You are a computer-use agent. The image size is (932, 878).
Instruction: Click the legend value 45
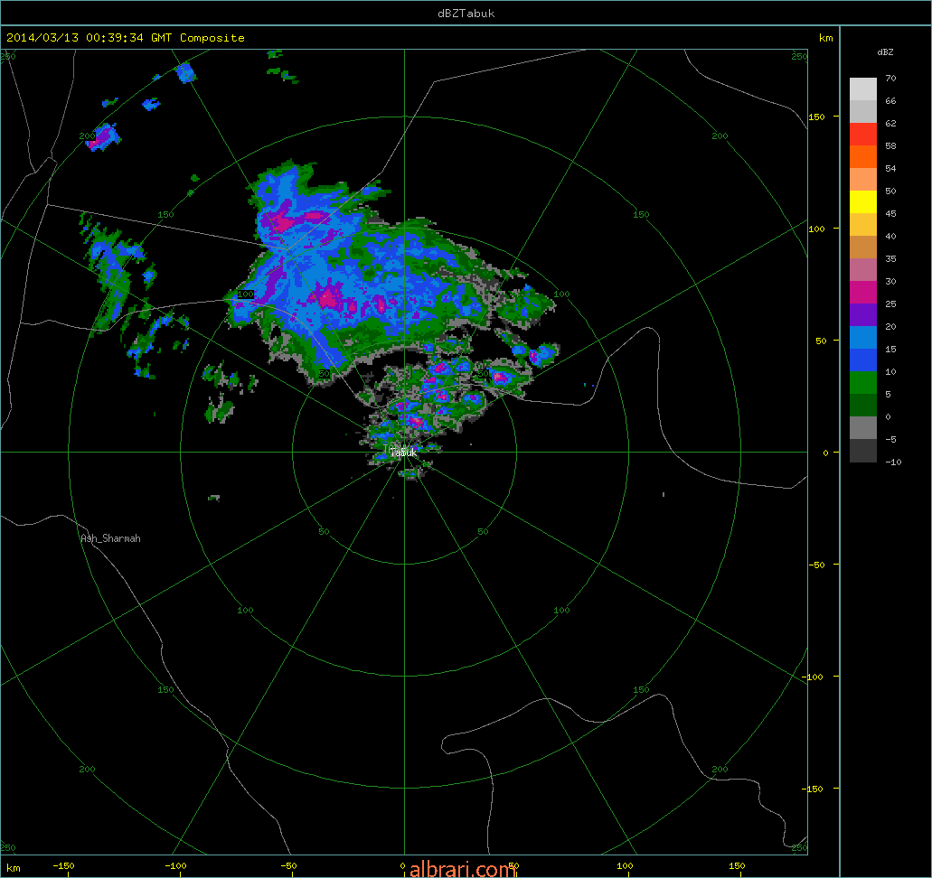890,213
